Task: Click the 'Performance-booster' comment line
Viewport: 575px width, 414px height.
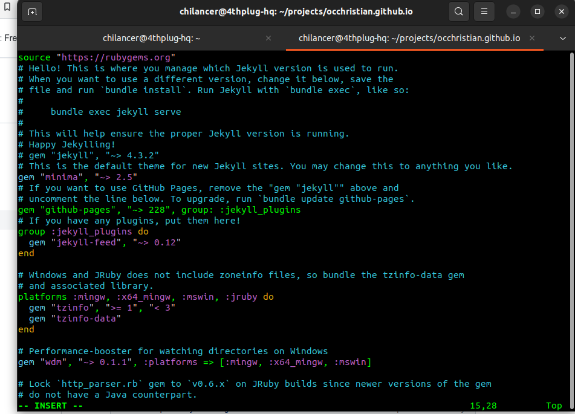Action: [x=173, y=351]
